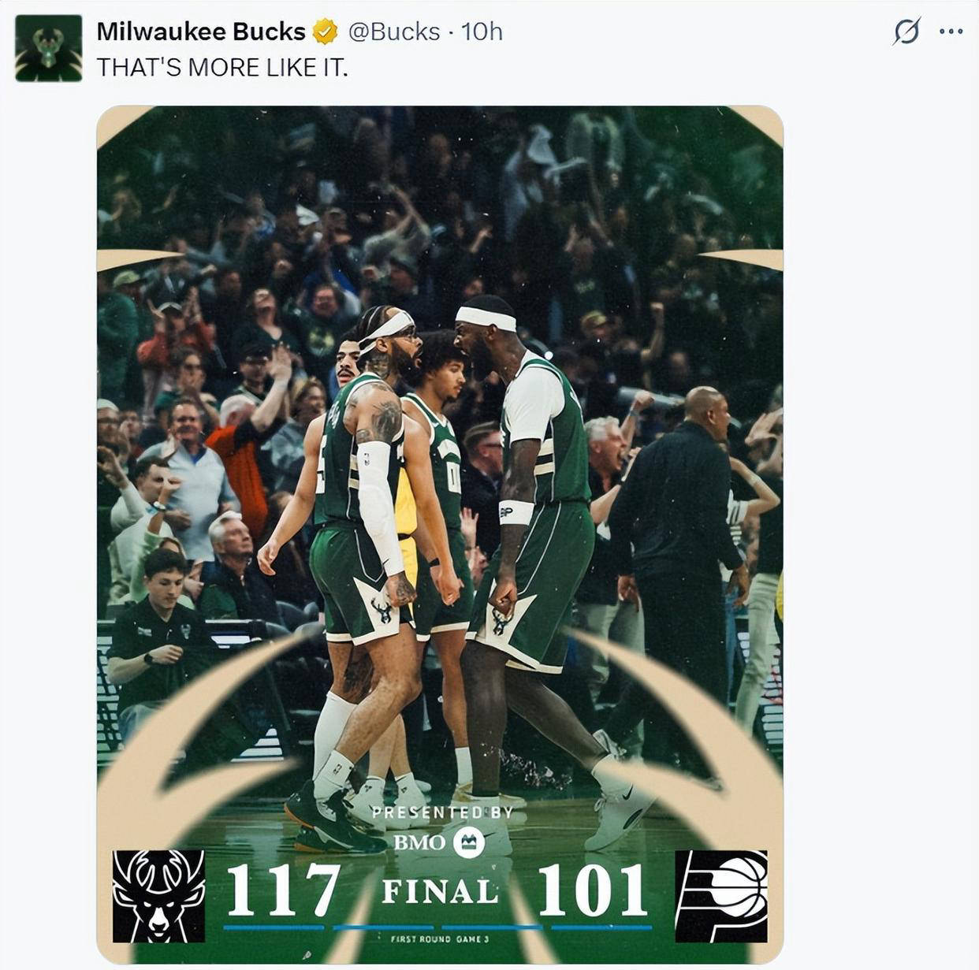Open the three-dot more options menu
This screenshot has height=970, width=979.
pos(951,32)
